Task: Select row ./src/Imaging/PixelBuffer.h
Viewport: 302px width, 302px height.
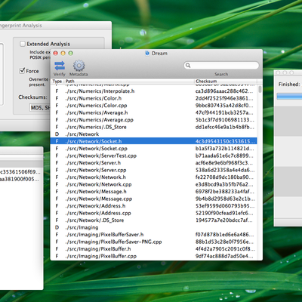Action: click(x=153, y=249)
